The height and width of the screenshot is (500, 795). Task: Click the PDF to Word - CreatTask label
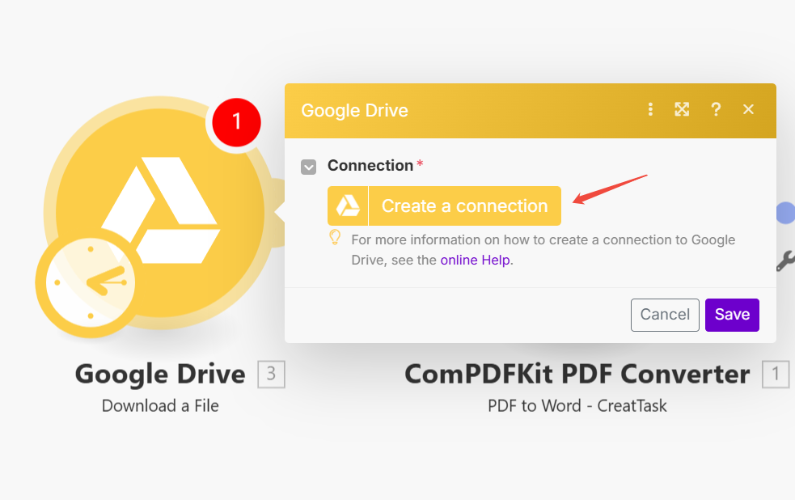click(577, 405)
